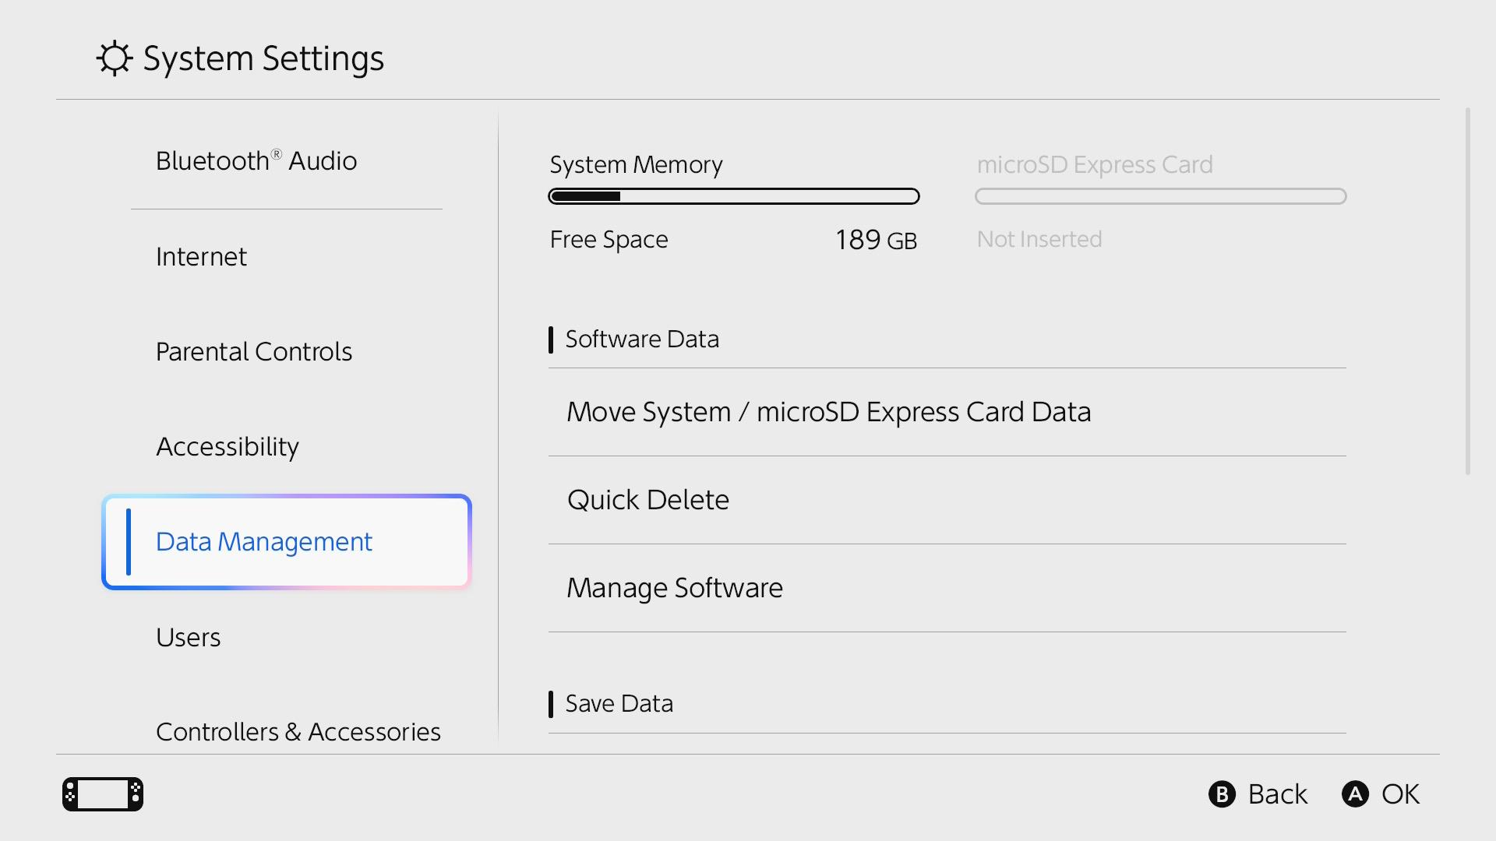Click the A button icon
Image resolution: width=1496 pixels, height=841 pixels.
pos(1355,794)
